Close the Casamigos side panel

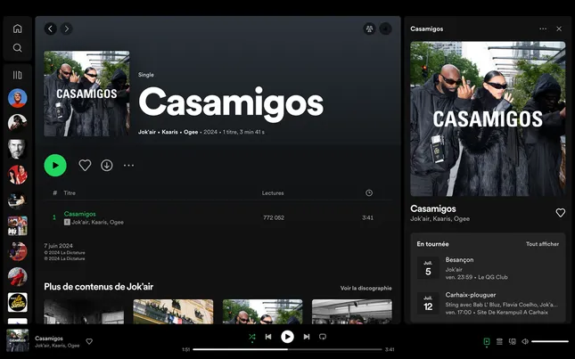pos(559,29)
